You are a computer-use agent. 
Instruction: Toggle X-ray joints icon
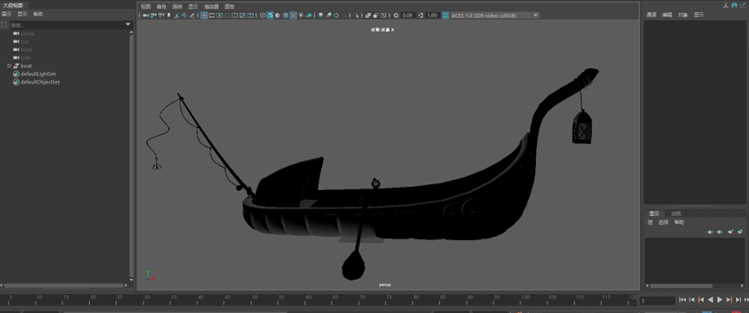pos(384,16)
